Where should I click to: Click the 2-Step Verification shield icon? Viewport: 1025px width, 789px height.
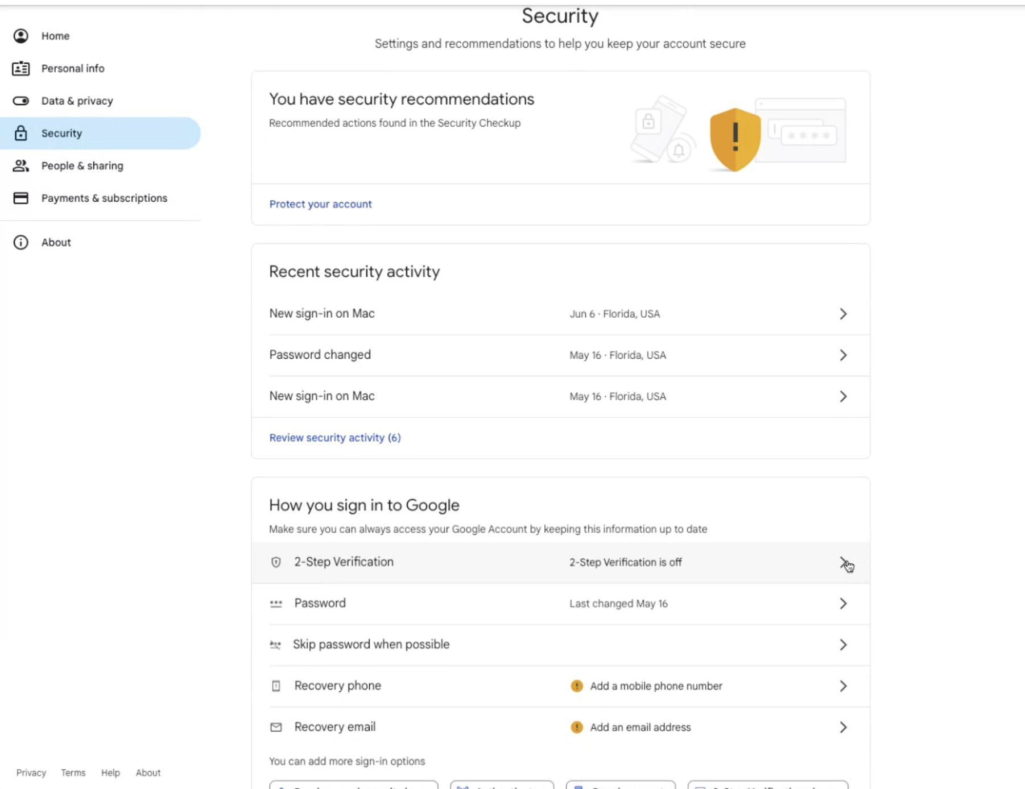tap(276, 562)
